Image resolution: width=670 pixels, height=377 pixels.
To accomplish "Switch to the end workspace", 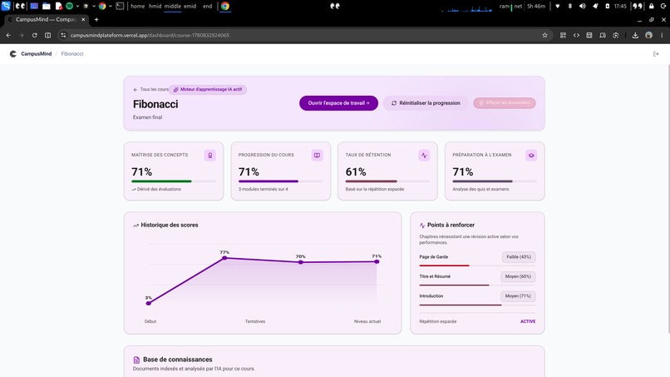I will 208,6.
